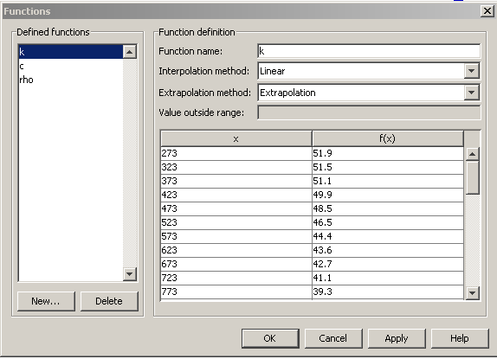Select function c in Defined functions list
The width and height of the screenshot is (497, 359).
(71, 66)
